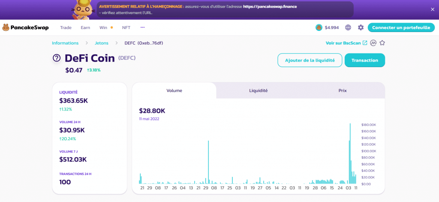Screen dimensions: 439x202
Task: Click the $4.994 CAKE price
Action: 332,28
